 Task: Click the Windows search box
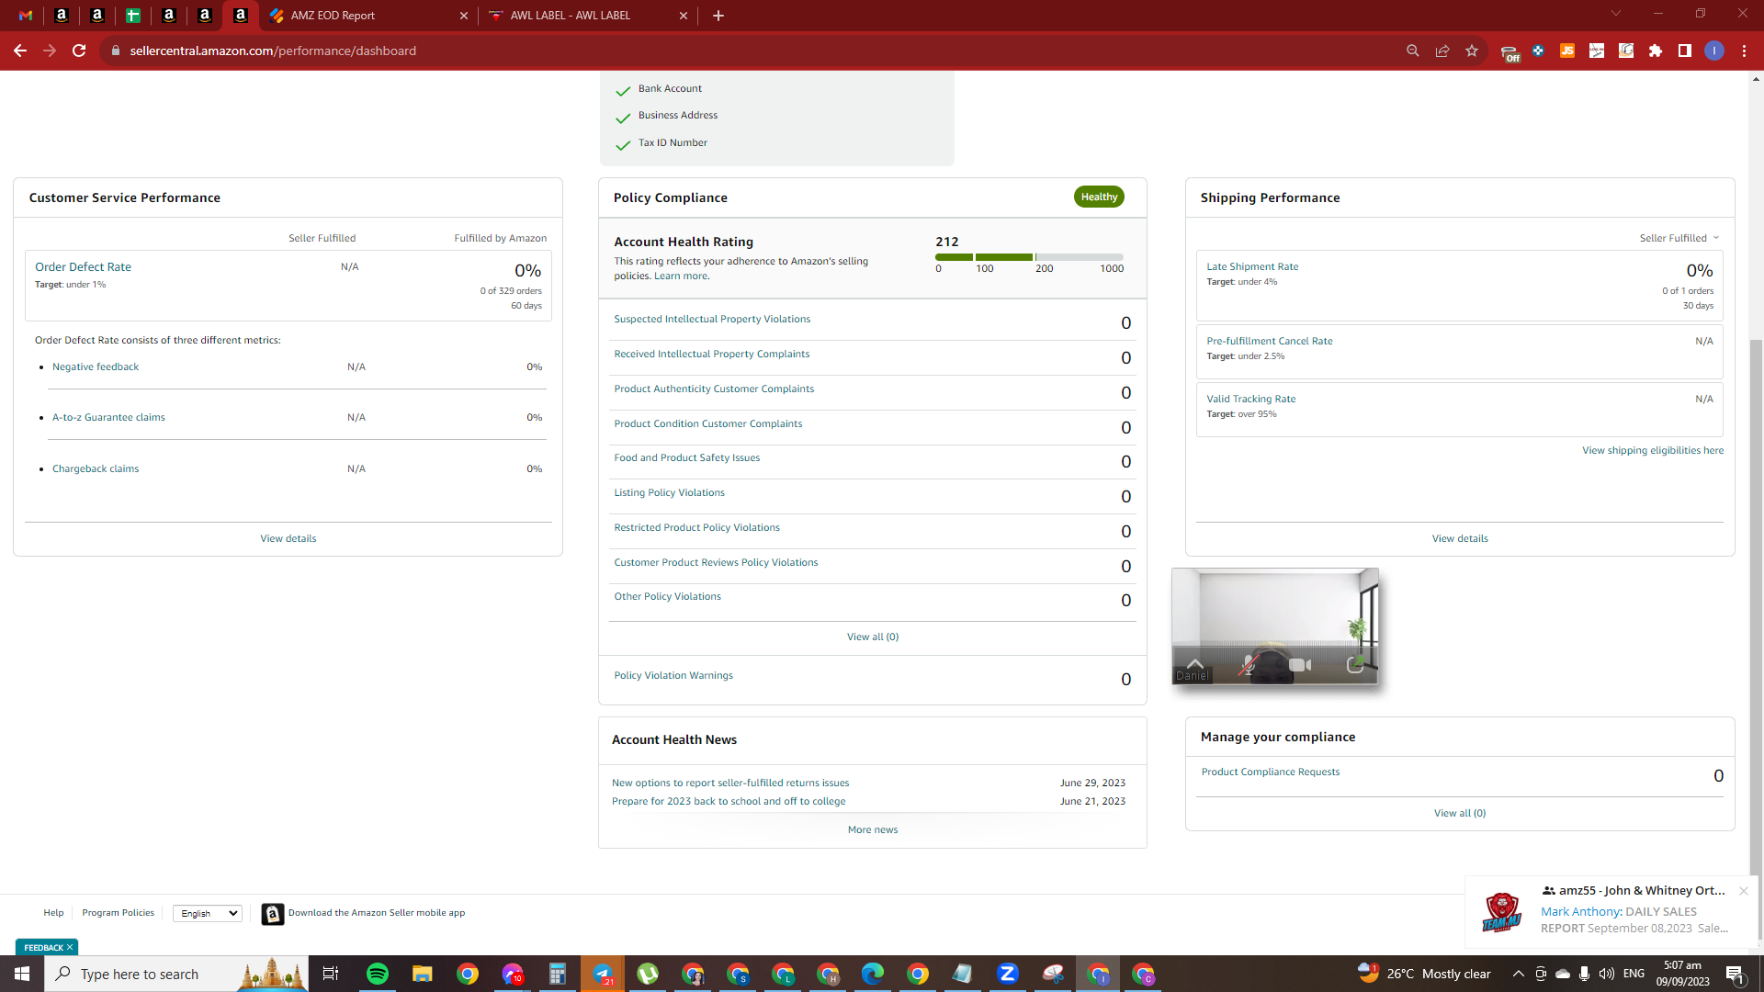[176, 974]
